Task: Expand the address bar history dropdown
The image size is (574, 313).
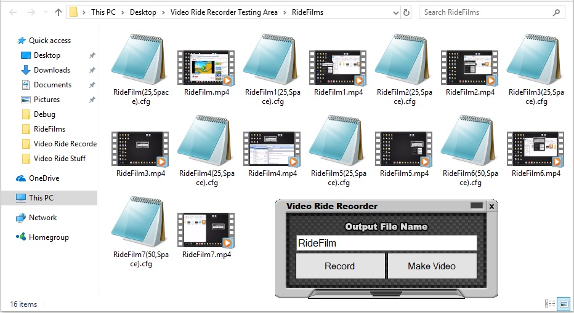Action: pos(396,12)
